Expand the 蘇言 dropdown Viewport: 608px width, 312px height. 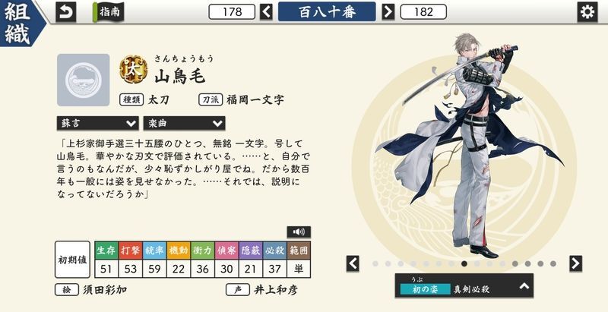point(97,123)
